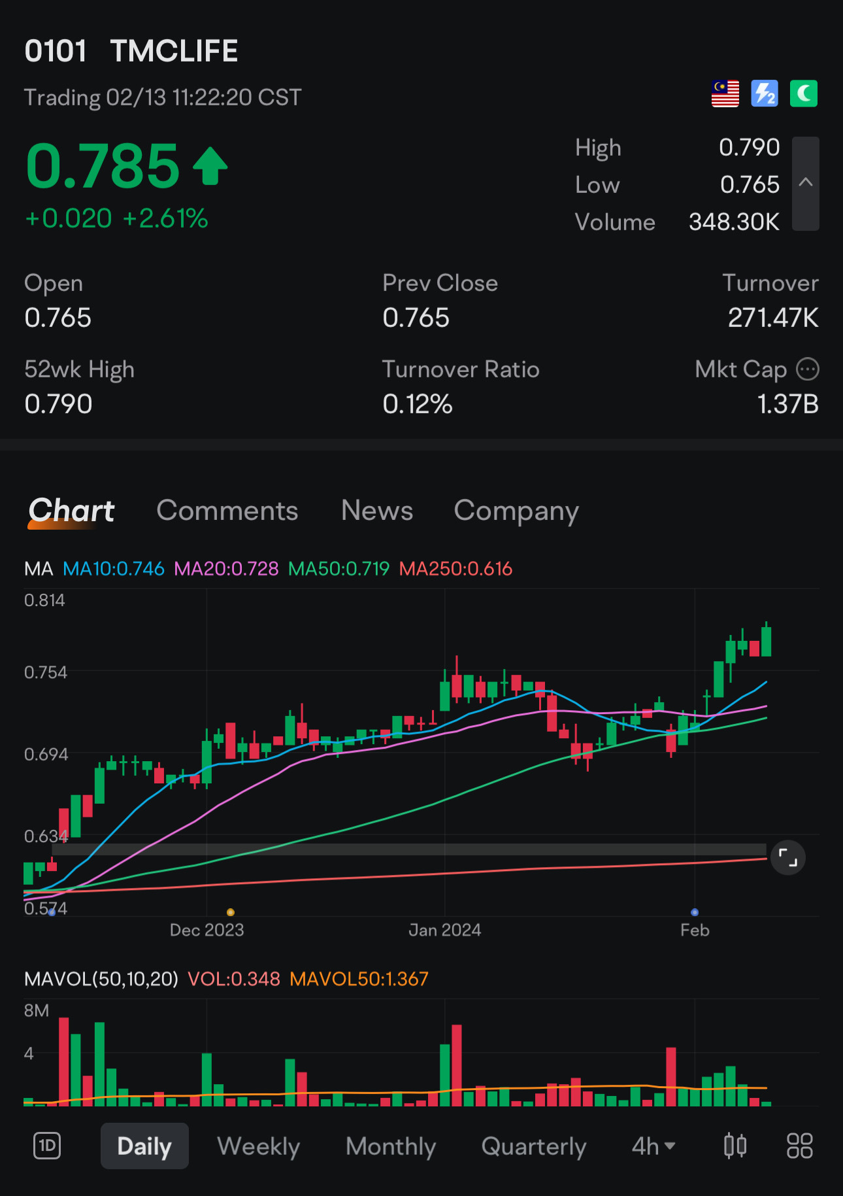Open the indicator grid layout icon

[799, 1146]
